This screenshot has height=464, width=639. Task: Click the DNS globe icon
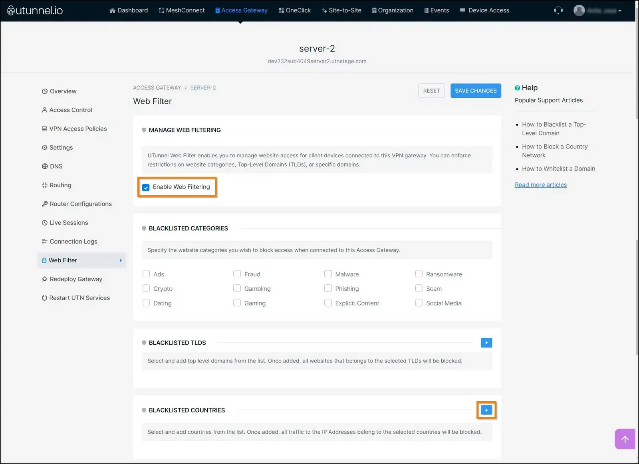(45, 166)
